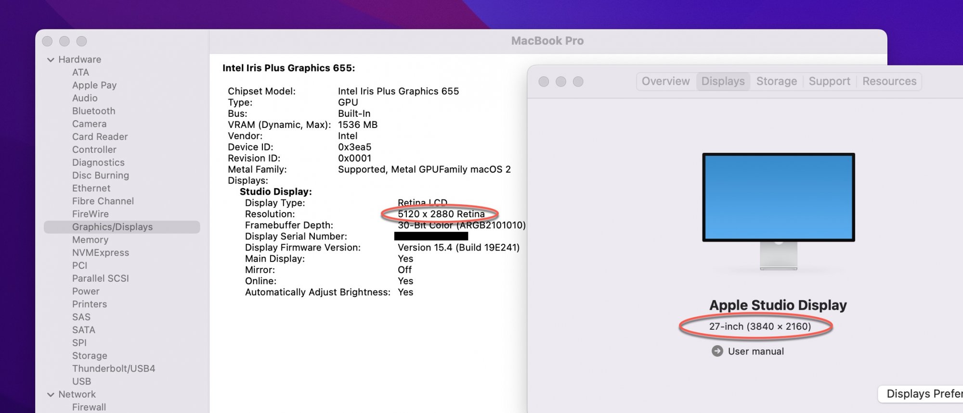Select Card Reader in the sidebar
Screen dimensions: 963x413
coord(100,137)
